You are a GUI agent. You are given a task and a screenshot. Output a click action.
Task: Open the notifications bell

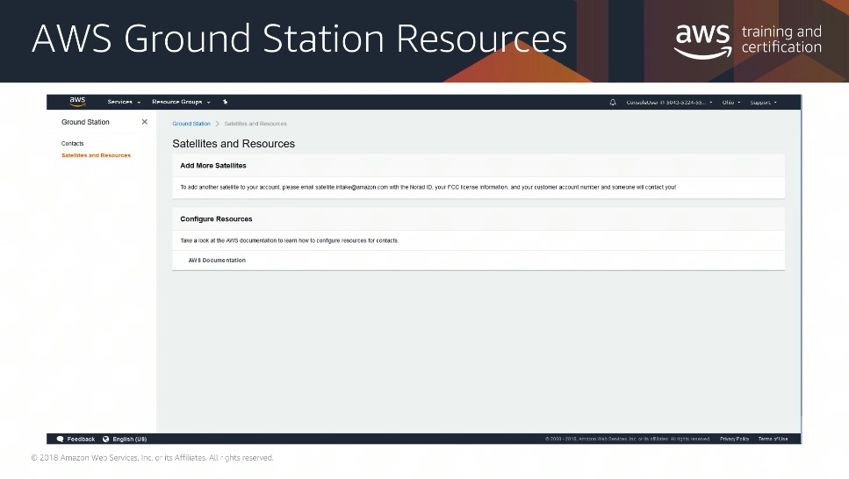(612, 103)
